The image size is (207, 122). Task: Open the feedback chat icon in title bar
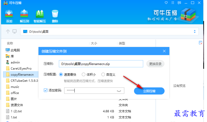(179, 3)
